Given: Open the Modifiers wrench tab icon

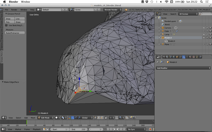Looking at the screenshot, I should point(184,57).
